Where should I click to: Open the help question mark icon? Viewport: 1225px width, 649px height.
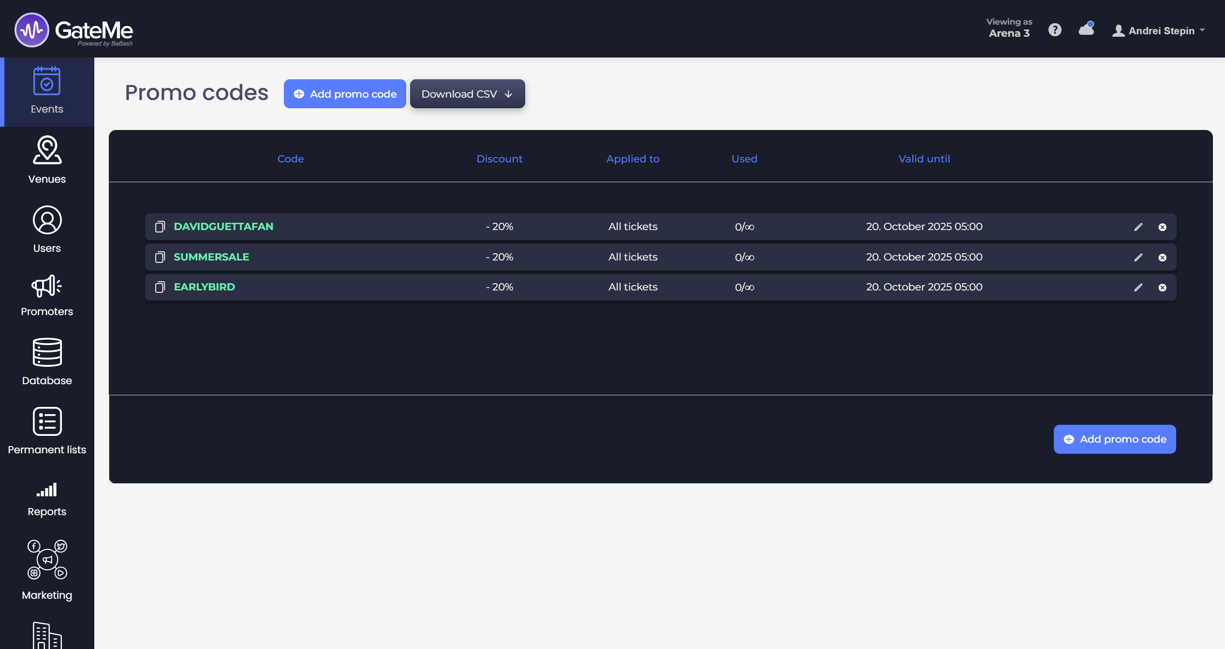click(x=1054, y=30)
